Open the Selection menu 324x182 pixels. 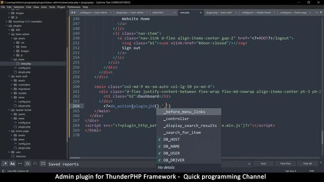click(19, 7)
